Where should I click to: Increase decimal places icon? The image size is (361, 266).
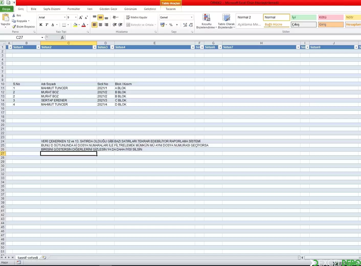click(x=185, y=25)
